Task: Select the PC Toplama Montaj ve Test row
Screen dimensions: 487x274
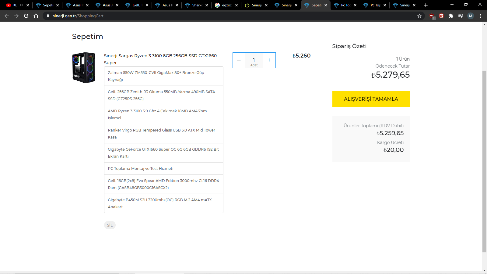Action: (164, 169)
